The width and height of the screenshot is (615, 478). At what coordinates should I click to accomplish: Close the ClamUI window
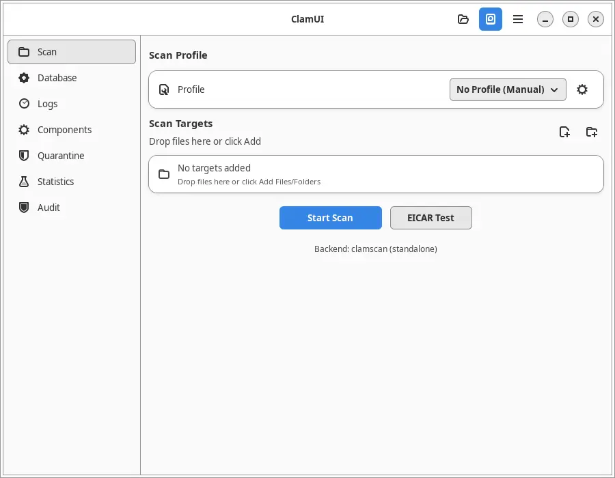coord(595,19)
